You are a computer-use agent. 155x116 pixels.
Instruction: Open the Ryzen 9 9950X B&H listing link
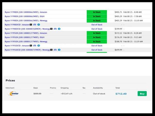pyautogui.click(x=24, y=37)
